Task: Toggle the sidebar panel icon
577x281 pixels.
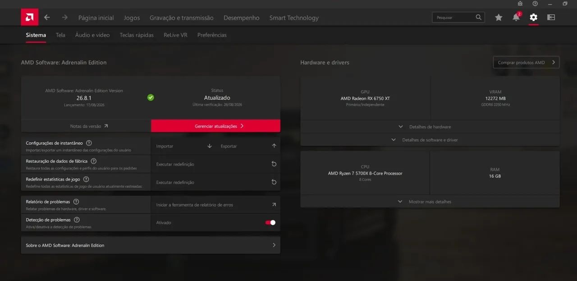Action: [551, 17]
